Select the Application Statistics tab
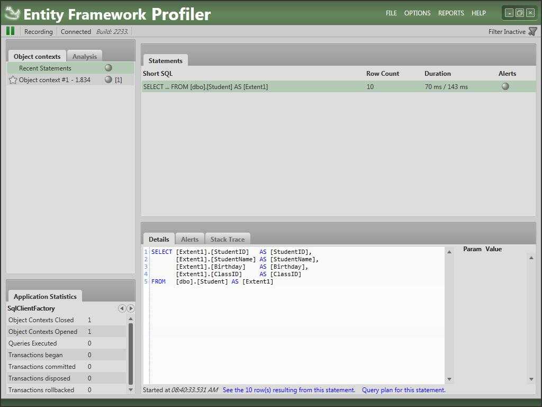Screen dimensions: 542x407 45,297
